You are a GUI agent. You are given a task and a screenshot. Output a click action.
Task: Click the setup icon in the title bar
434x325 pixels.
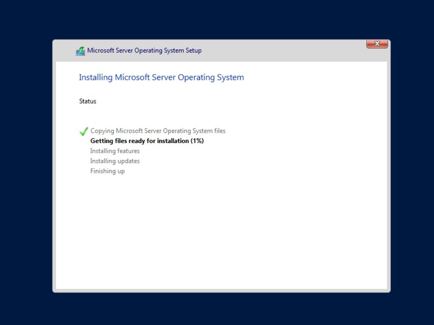tap(81, 51)
